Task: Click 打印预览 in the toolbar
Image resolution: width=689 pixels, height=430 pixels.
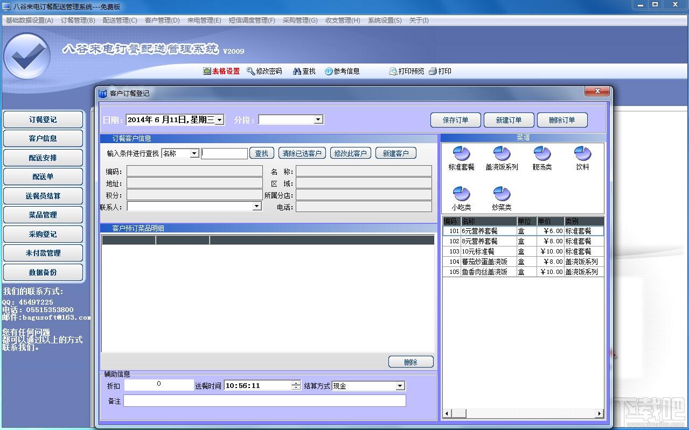Action: coord(407,71)
